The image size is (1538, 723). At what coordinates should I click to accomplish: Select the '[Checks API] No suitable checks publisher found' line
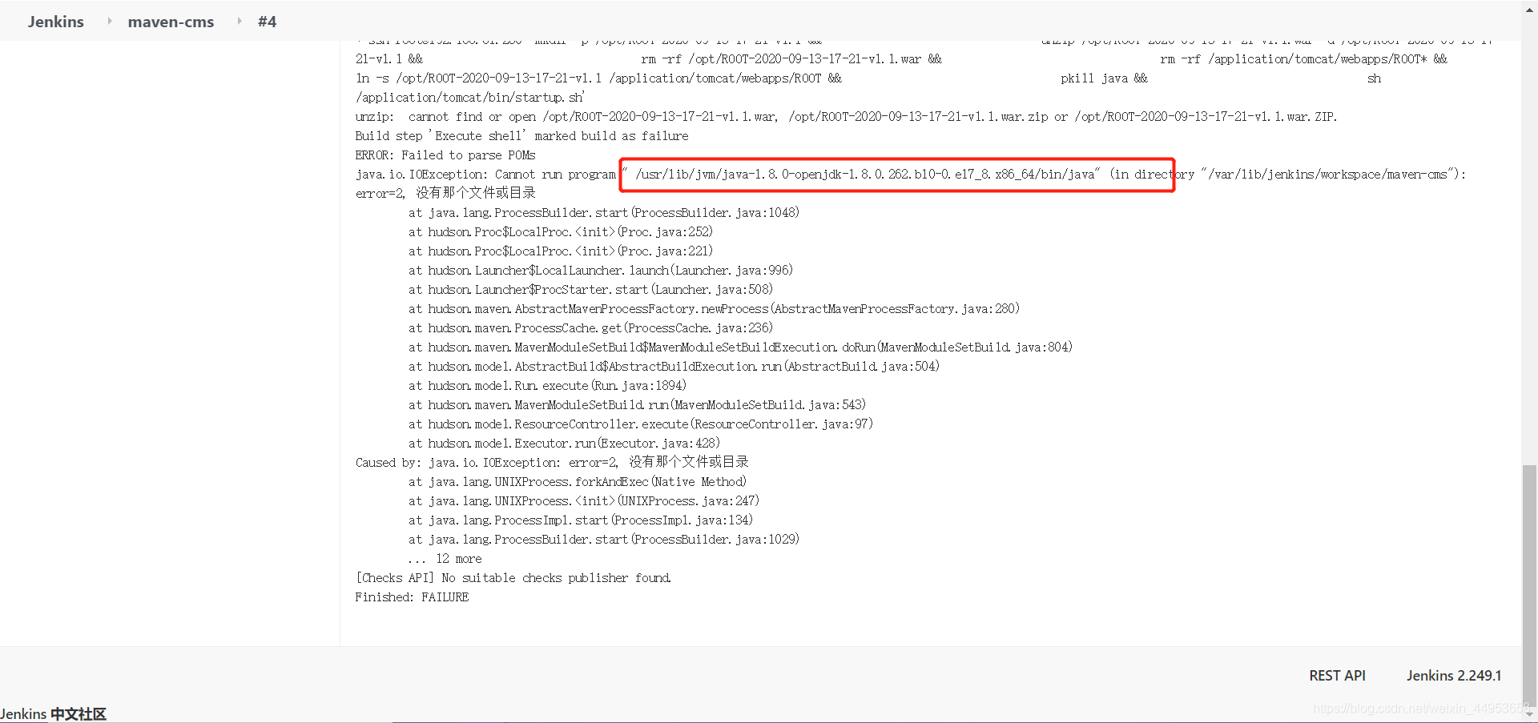[513, 578]
